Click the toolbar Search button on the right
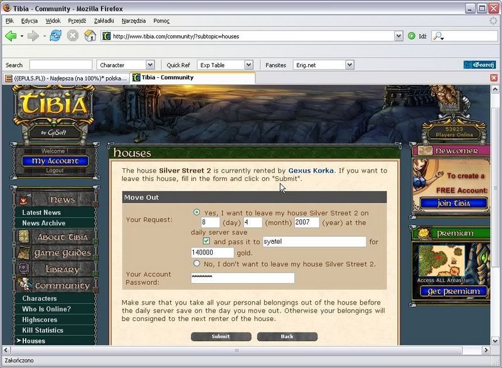 pos(479,65)
